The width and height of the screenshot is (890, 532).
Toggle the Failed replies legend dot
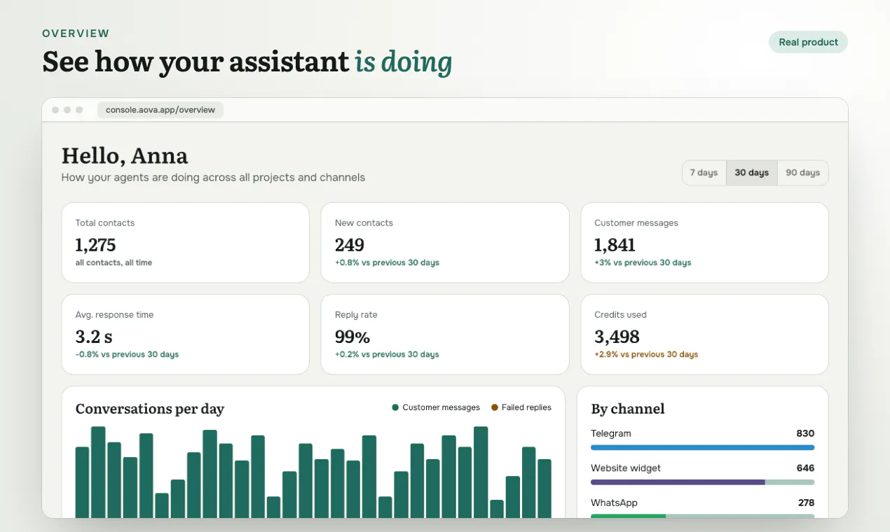point(495,407)
